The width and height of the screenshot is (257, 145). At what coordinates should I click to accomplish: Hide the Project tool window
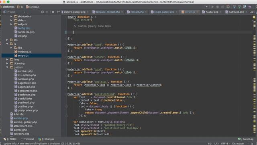(x=58, y=12)
